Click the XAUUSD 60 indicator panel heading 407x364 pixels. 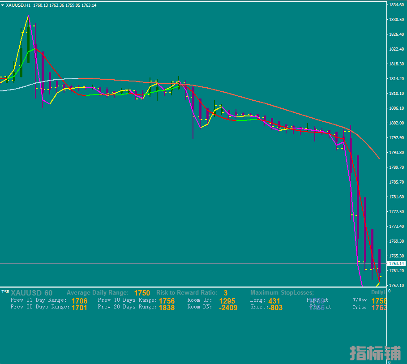coord(31,293)
